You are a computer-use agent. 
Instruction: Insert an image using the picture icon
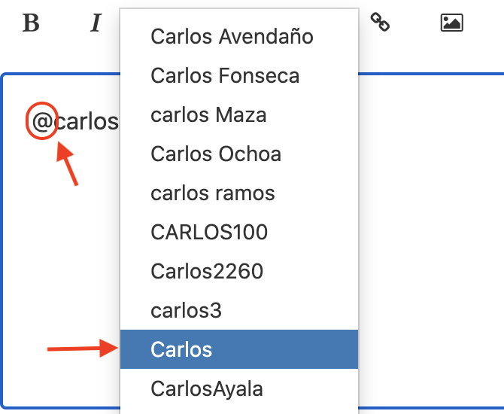pyautogui.click(x=451, y=23)
